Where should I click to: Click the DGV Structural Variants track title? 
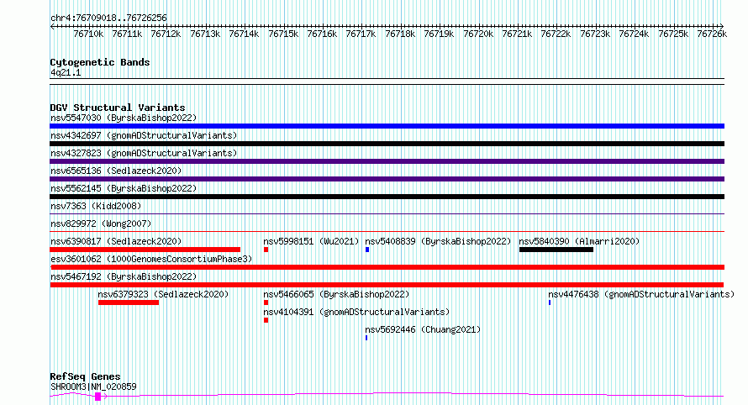coord(118,108)
